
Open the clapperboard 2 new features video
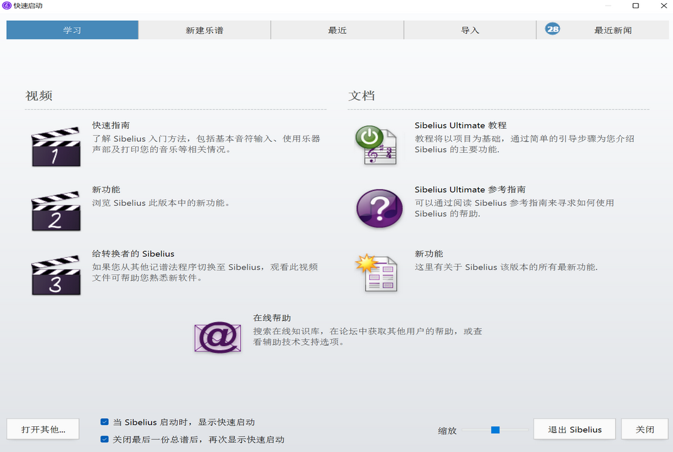tap(56, 210)
